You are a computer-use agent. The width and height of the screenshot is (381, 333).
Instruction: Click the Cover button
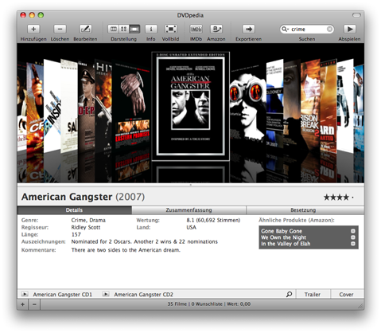pos(346,294)
